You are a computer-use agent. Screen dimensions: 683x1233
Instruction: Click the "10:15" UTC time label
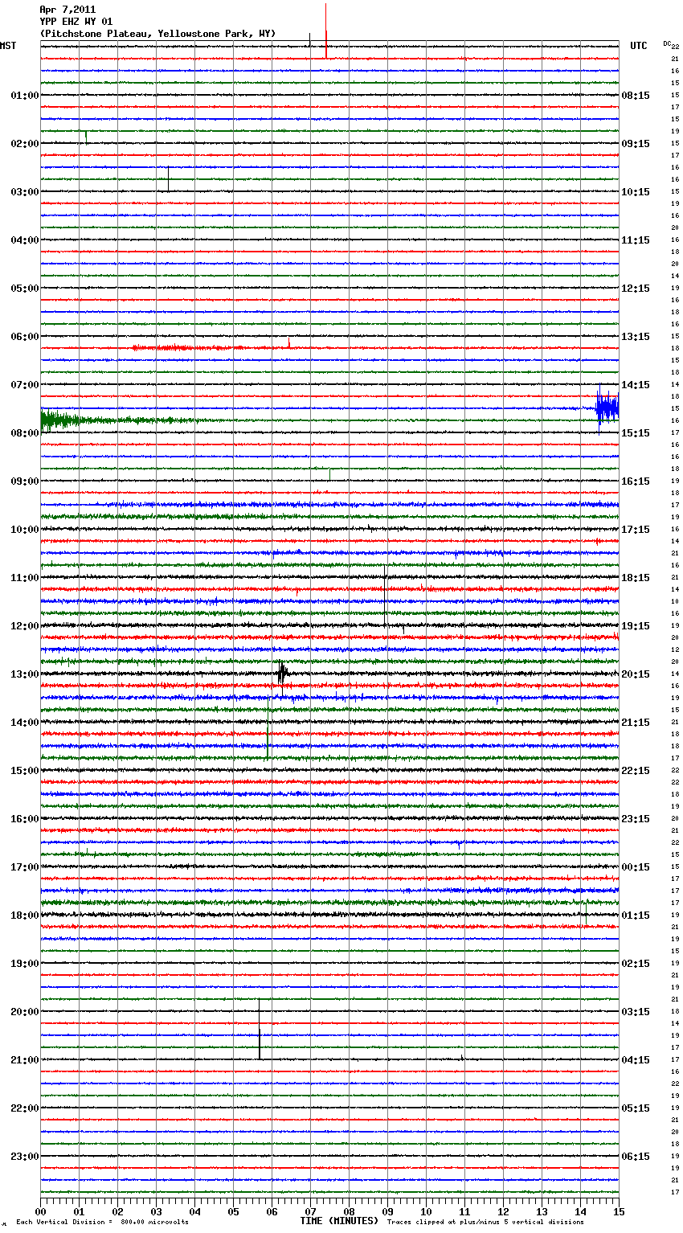click(636, 192)
